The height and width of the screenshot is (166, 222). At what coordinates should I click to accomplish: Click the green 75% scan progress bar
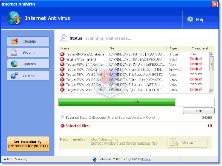[x=117, y=102]
